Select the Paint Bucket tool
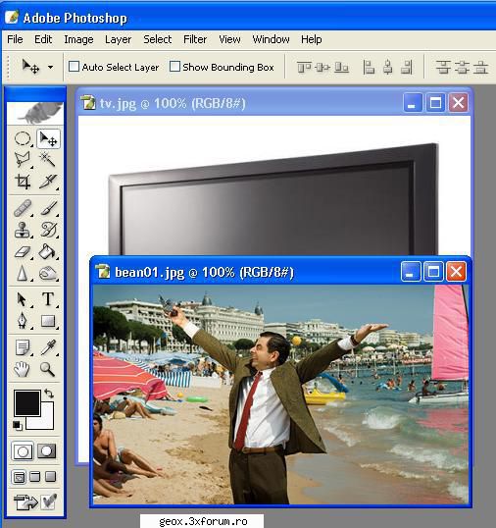This screenshot has height=528, width=496. [x=47, y=252]
